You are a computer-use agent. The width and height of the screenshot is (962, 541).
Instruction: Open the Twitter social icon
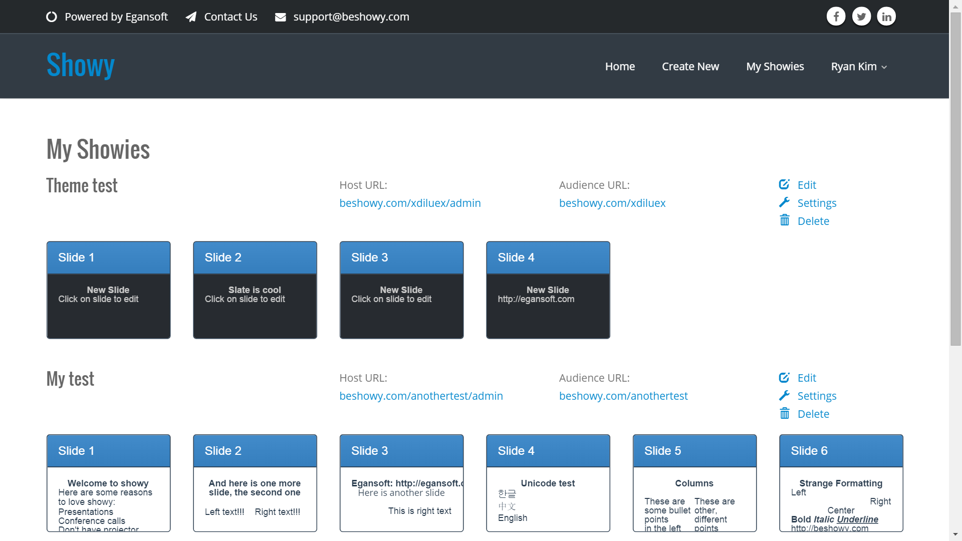[861, 17]
